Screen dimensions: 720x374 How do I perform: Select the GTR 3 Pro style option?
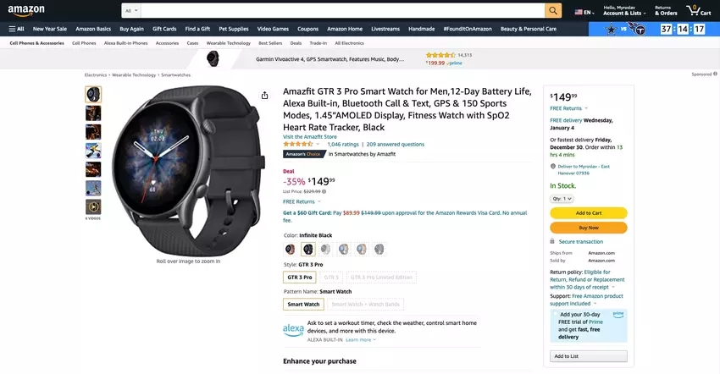pos(300,277)
